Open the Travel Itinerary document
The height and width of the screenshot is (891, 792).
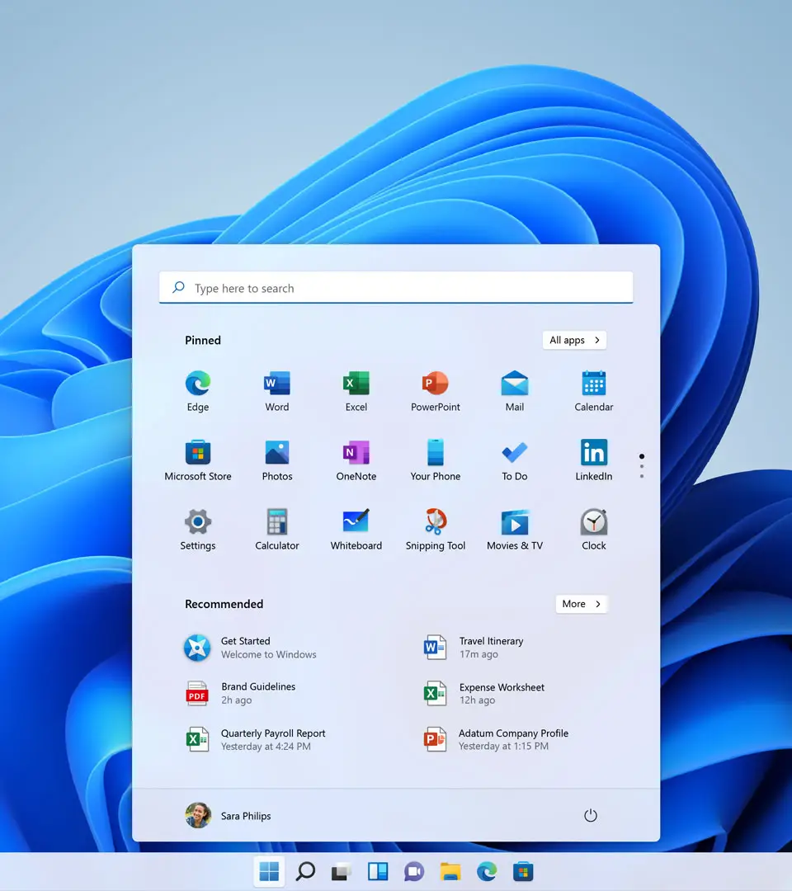pos(474,648)
